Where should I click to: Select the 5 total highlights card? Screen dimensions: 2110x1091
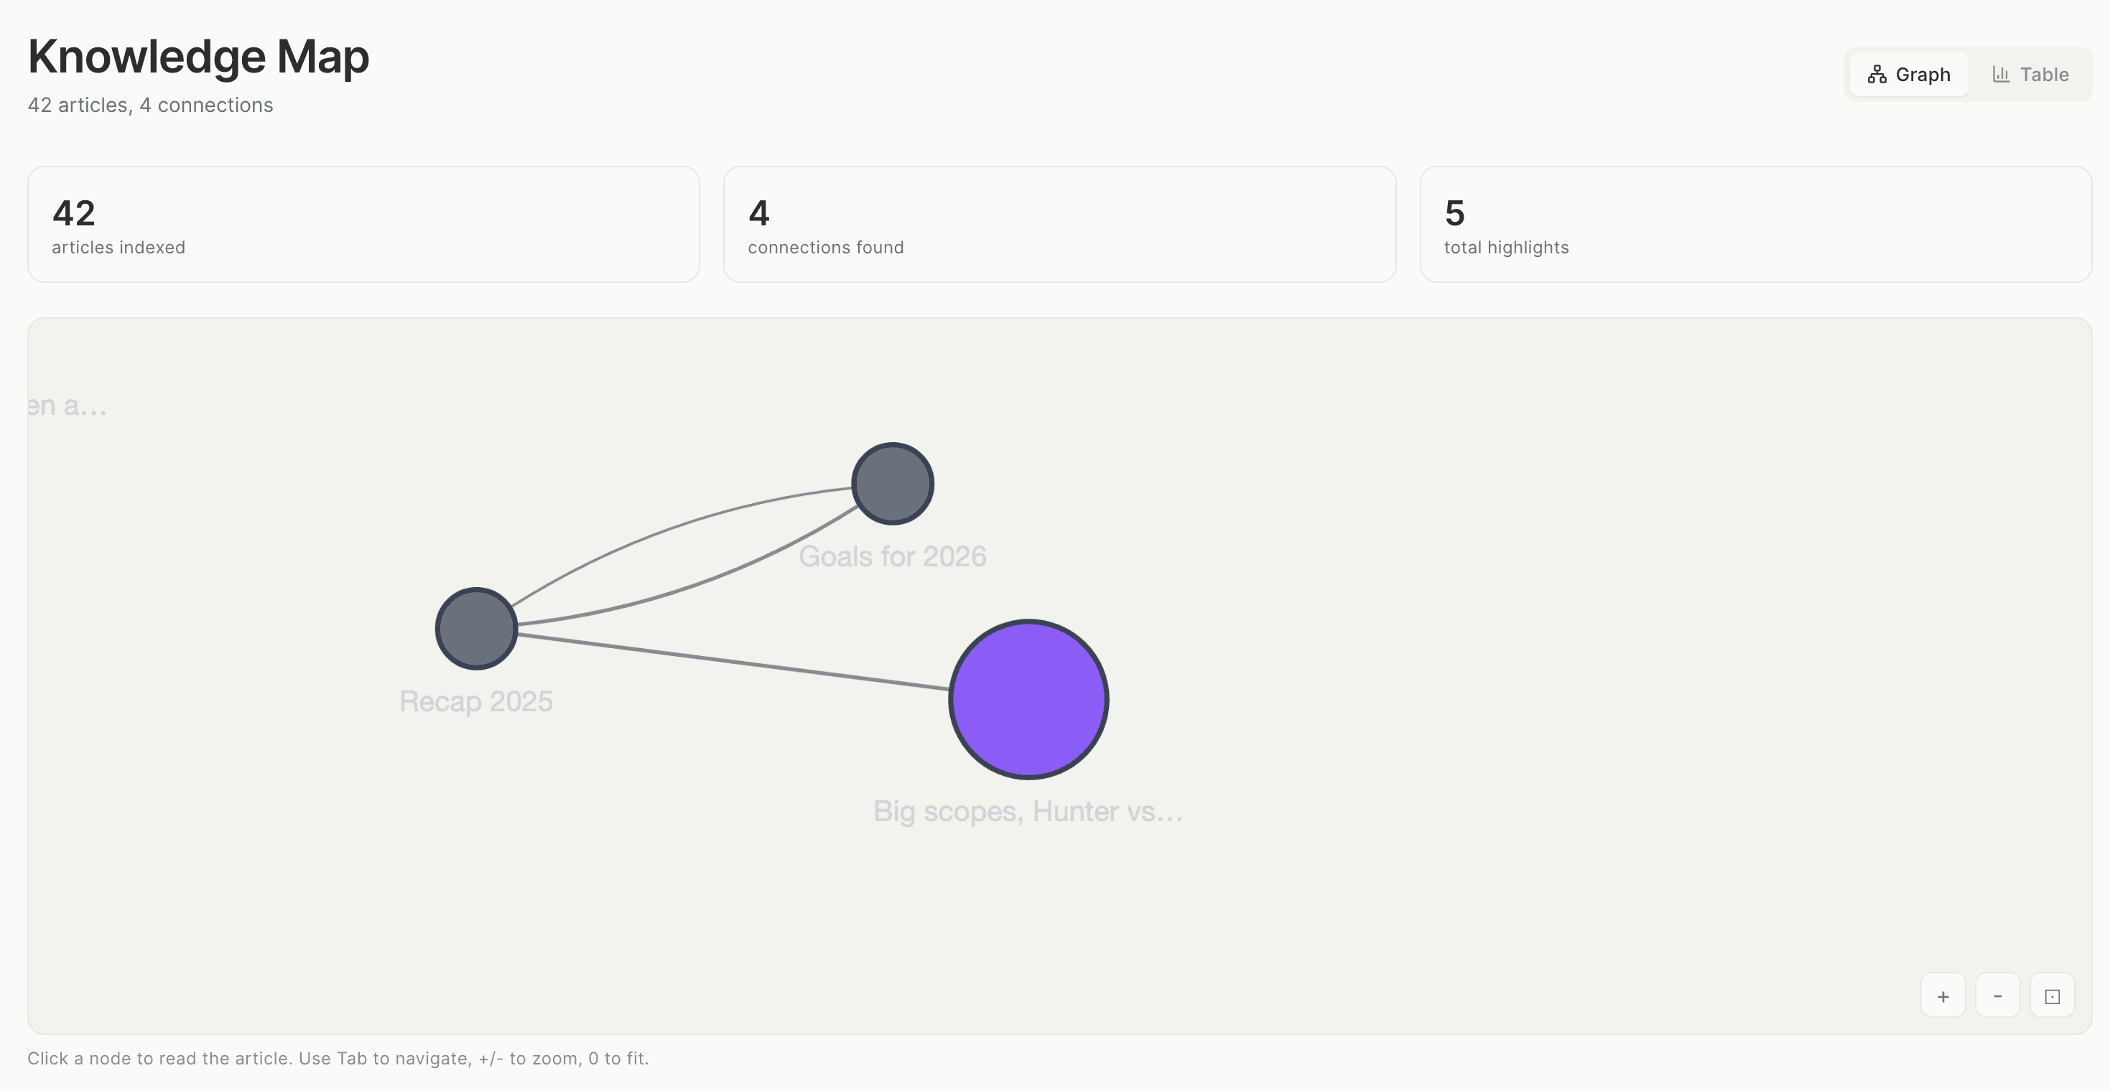1755,224
